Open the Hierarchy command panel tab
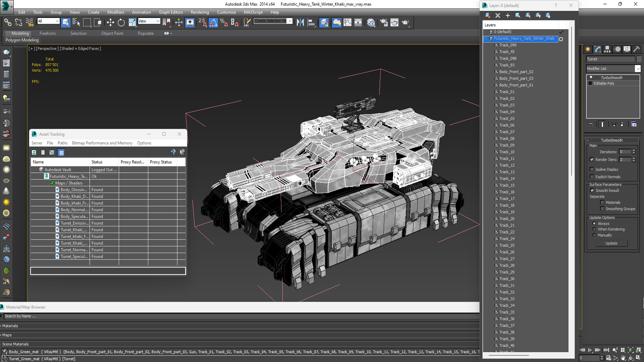 coord(607,49)
